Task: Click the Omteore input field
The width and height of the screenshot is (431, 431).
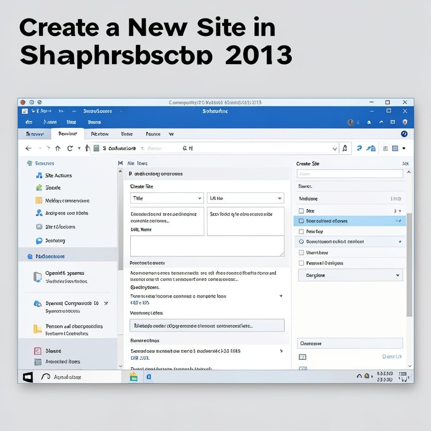Action: pyautogui.click(x=350, y=343)
